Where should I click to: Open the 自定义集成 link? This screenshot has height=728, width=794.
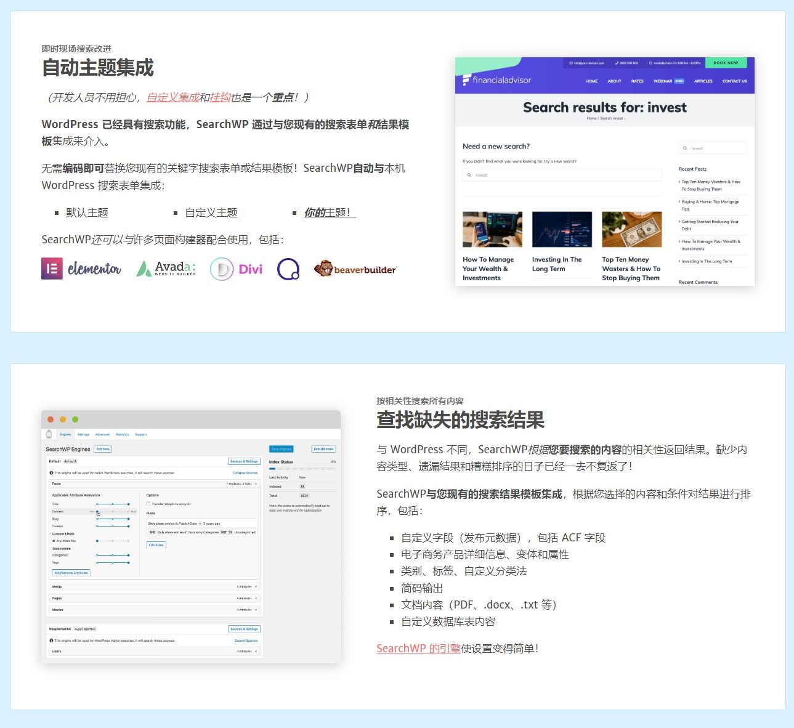[173, 97]
